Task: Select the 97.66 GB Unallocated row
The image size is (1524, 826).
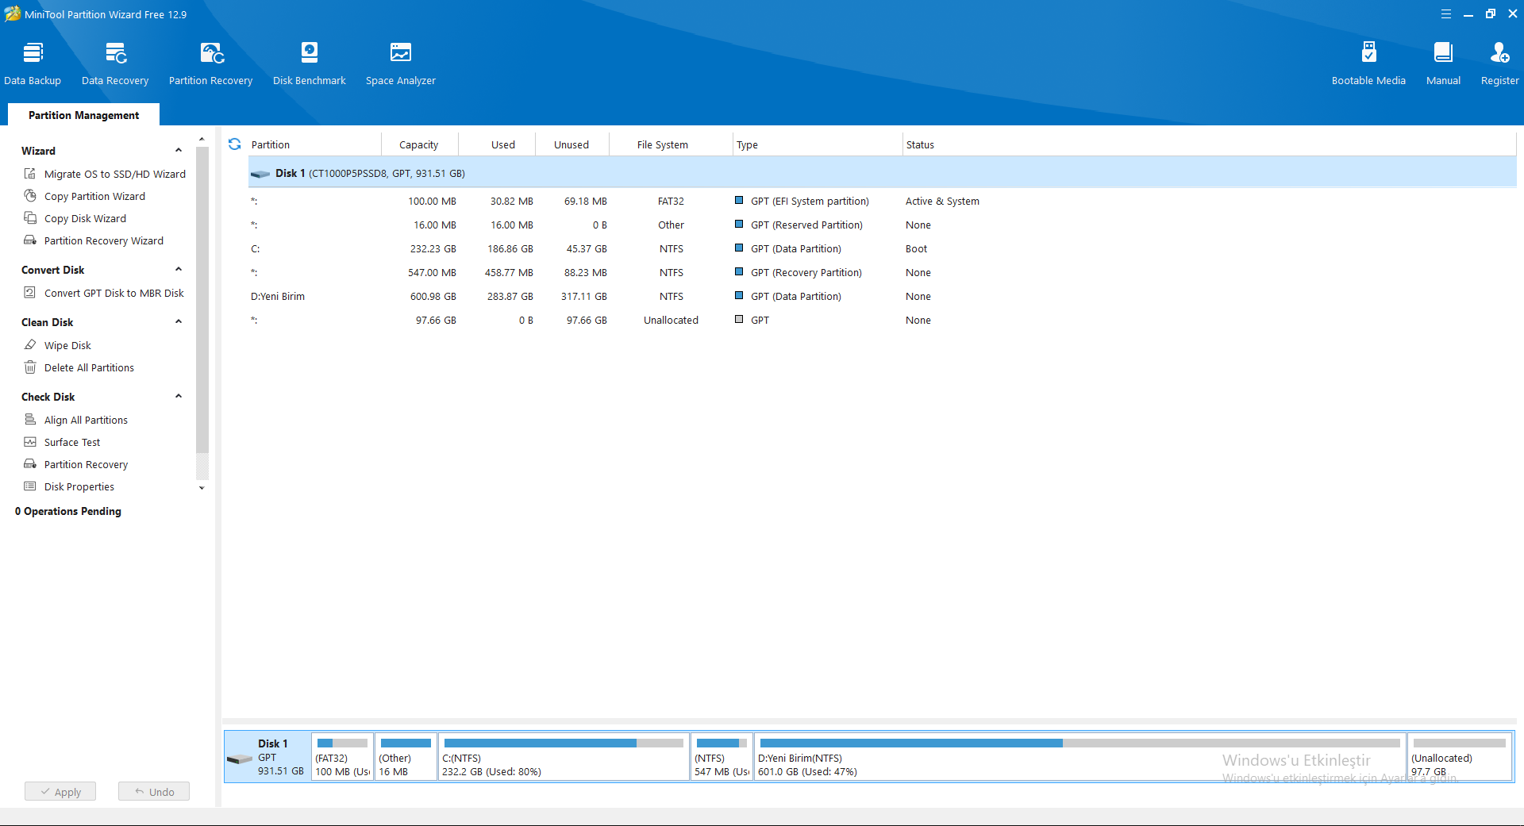Action: point(882,320)
